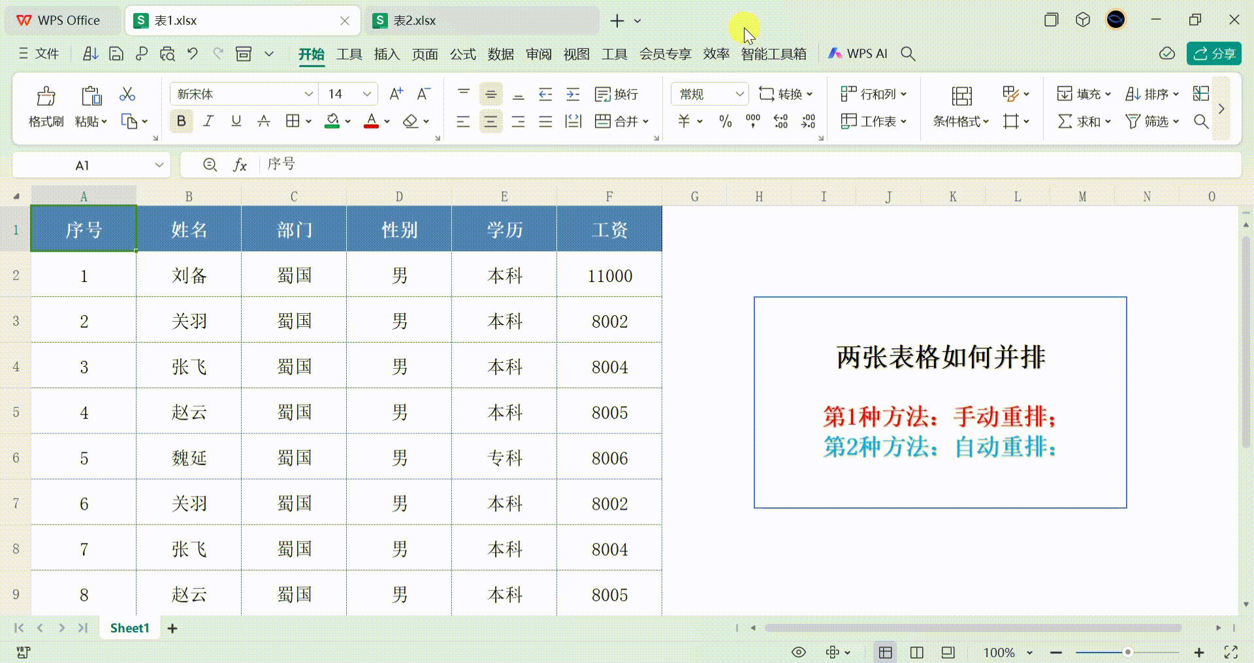This screenshot has height=663, width=1254.
Task: Align text center horizontally
Action: [490, 121]
